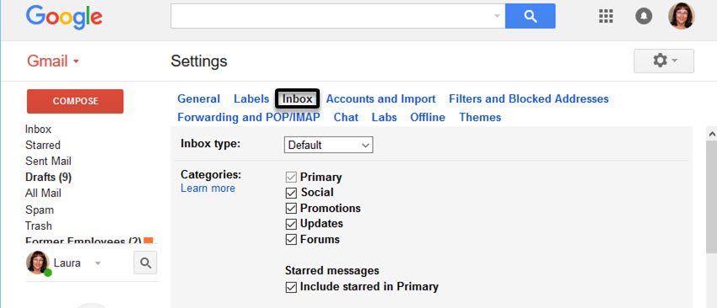This screenshot has width=717, height=308.
Task: Open the Spam folder
Action: click(x=40, y=210)
